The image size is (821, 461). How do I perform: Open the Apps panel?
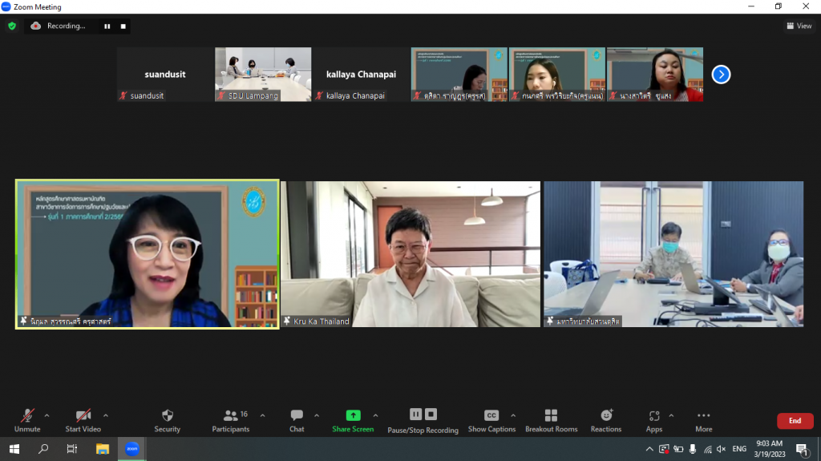[654, 419]
